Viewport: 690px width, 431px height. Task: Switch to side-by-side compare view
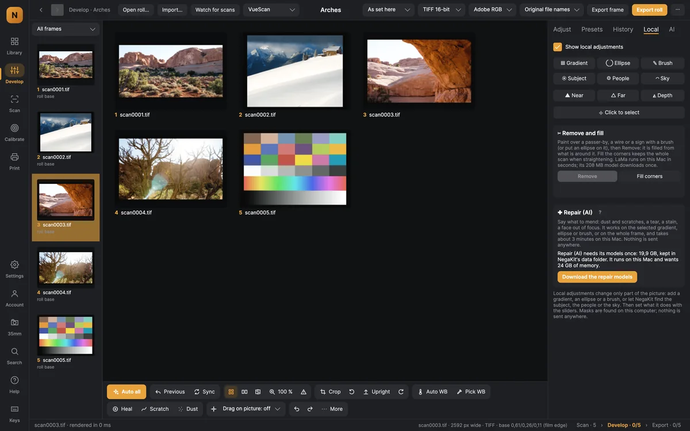pos(244,392)
